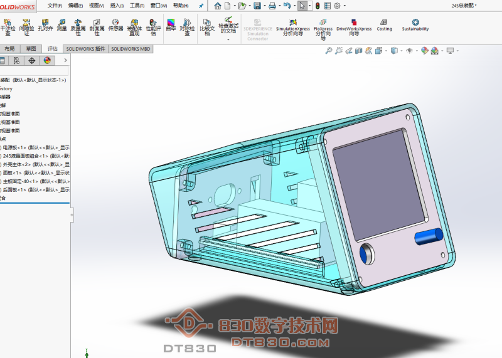Open the 检查激活的文档 dropdown arrow
Viewport: 502px width, 358px height.
228,39
